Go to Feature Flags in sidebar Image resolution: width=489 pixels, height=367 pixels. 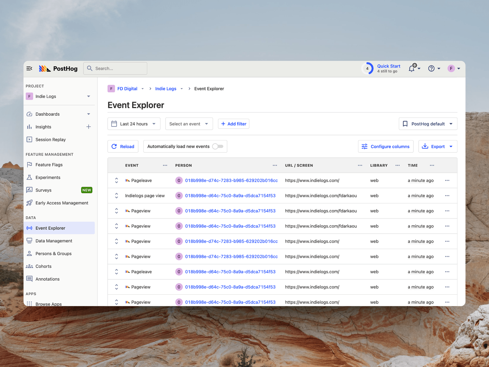[49, 165]
